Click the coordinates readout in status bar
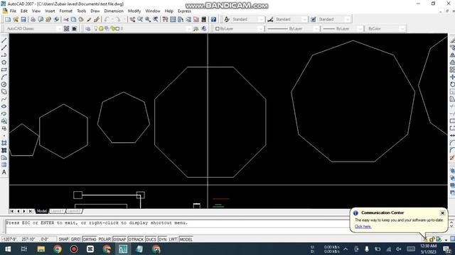The image size is (455, 255). 29,239
